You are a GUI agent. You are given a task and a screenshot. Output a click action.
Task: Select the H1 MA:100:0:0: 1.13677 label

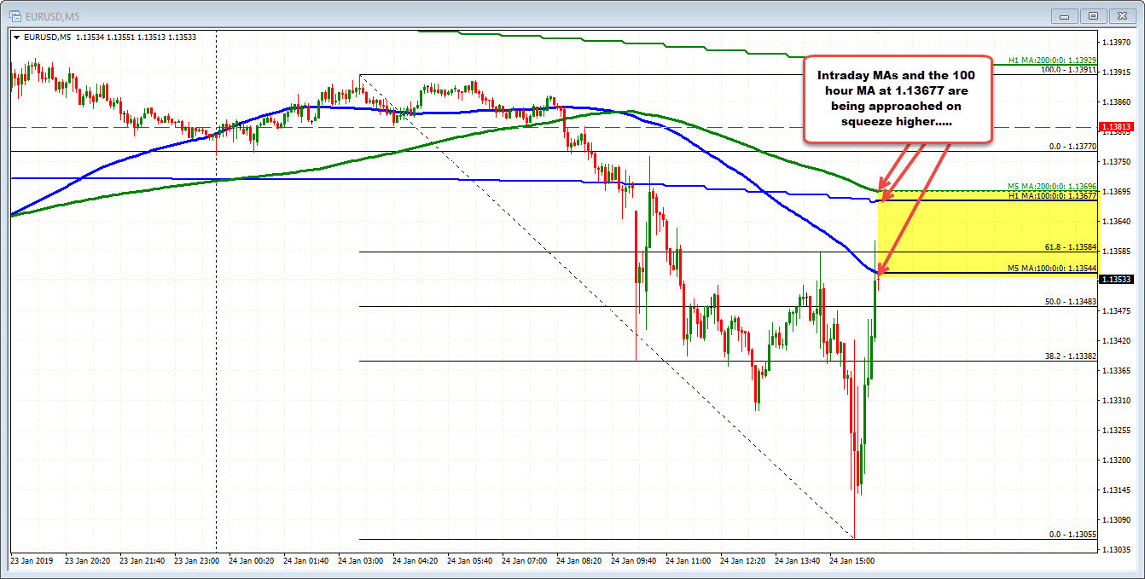click(x=1052, y=195)
